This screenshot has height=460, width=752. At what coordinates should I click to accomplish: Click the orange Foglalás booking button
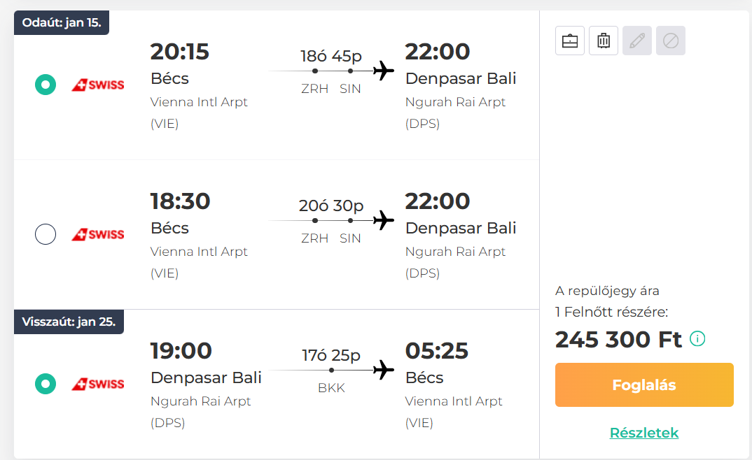pos(644,385)
